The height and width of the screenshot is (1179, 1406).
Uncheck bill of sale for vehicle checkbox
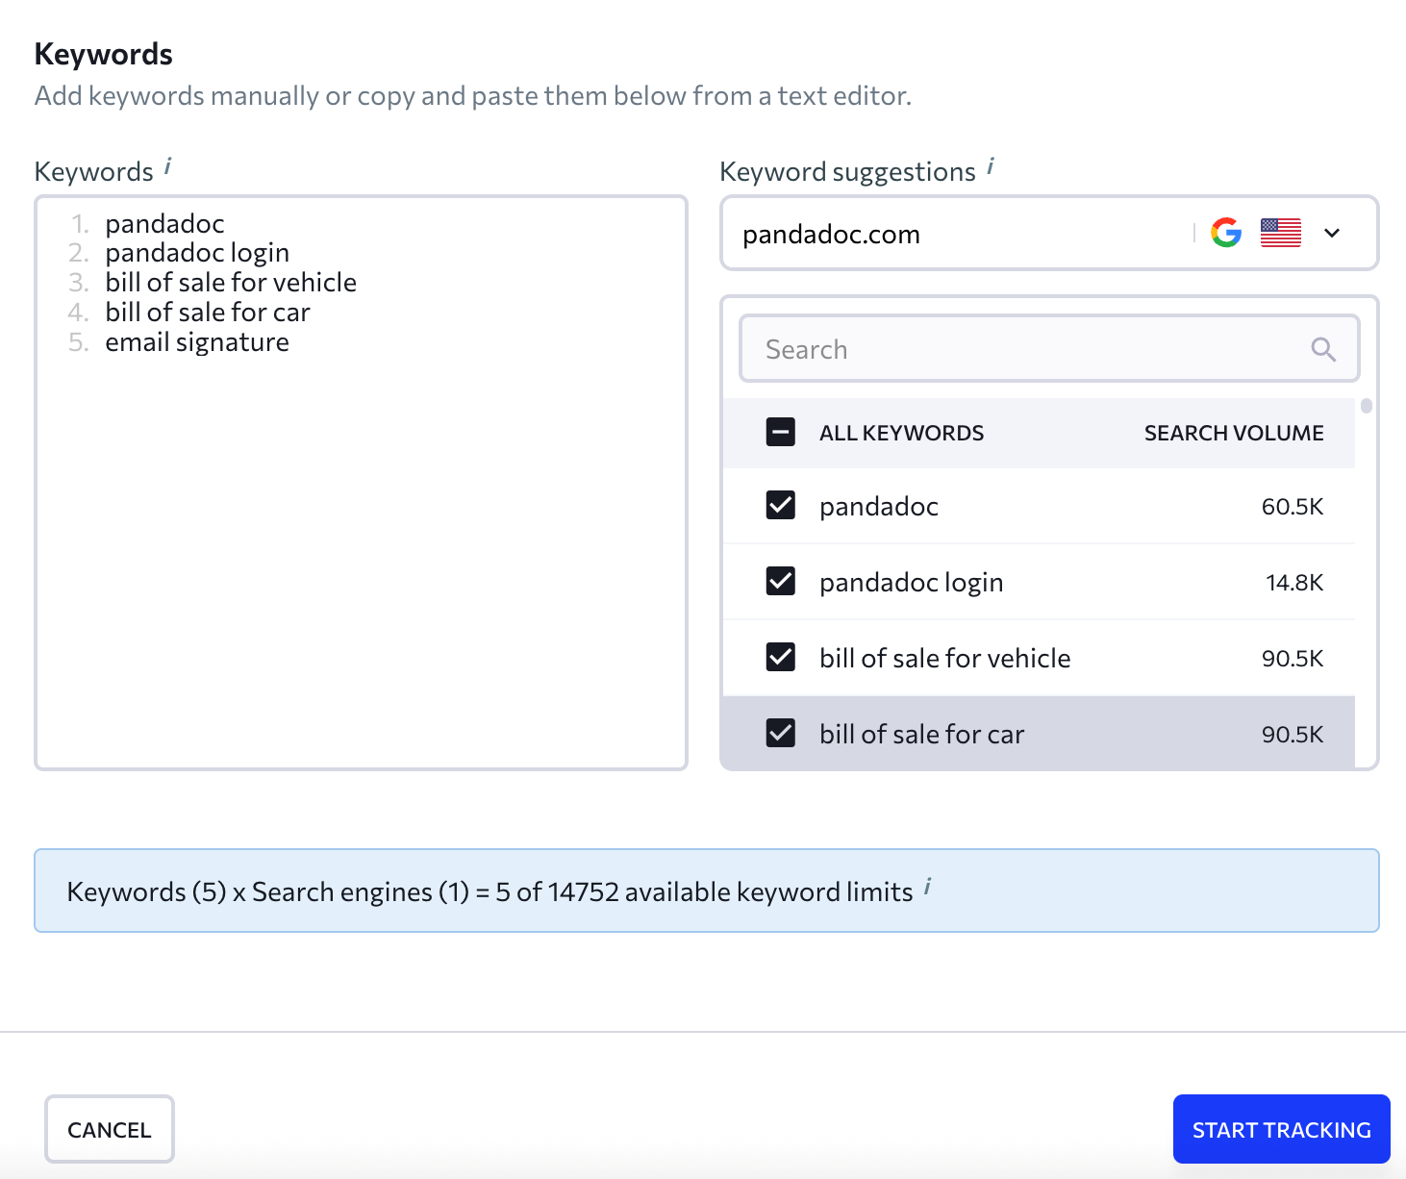coord(781,657)
